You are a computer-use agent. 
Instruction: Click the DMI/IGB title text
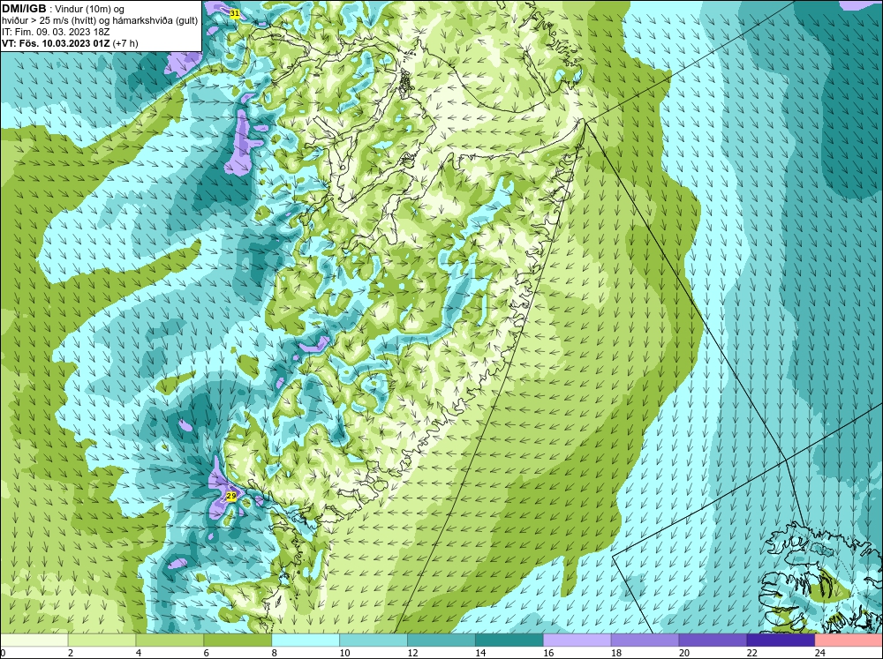coord(24,9)
